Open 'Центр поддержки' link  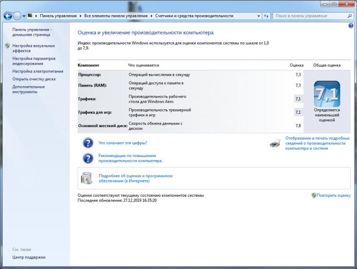click(x=29, y=257)
